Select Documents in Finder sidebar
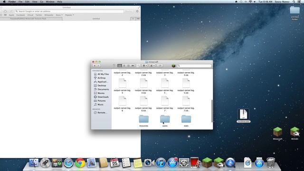304x171 pixels. [101, 89]
